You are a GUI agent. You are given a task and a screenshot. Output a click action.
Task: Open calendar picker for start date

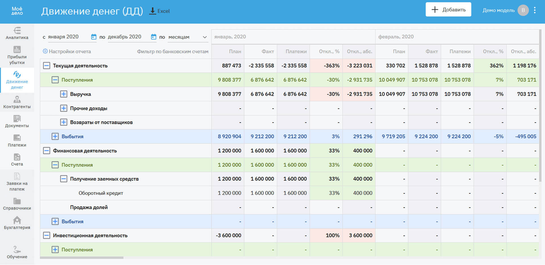tap(94, 37)
